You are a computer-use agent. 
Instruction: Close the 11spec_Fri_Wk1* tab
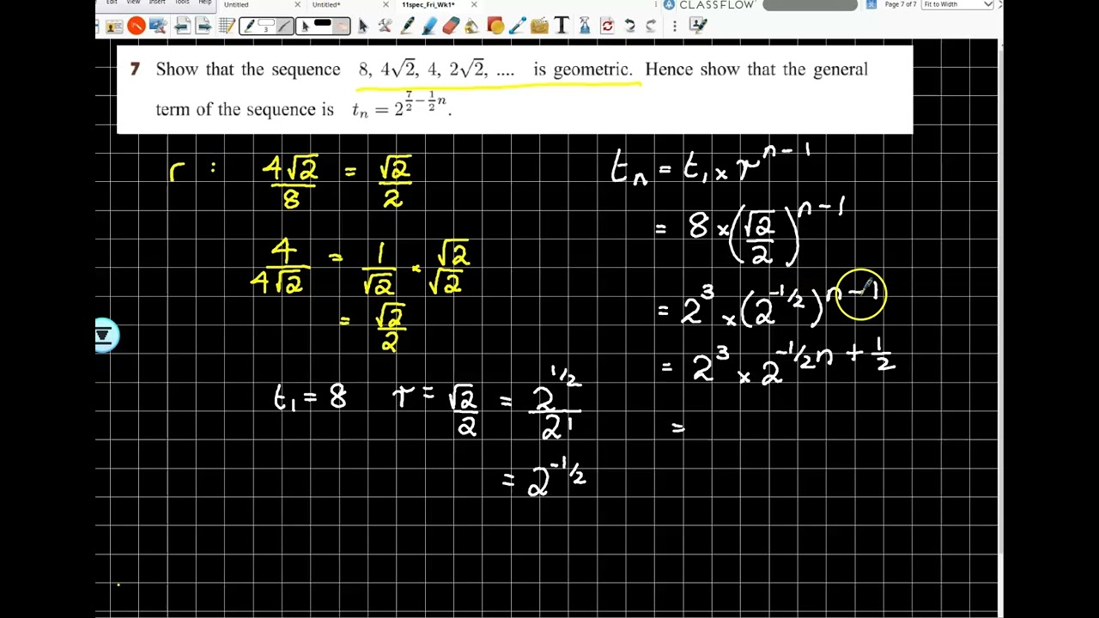(x=474, y=5)
